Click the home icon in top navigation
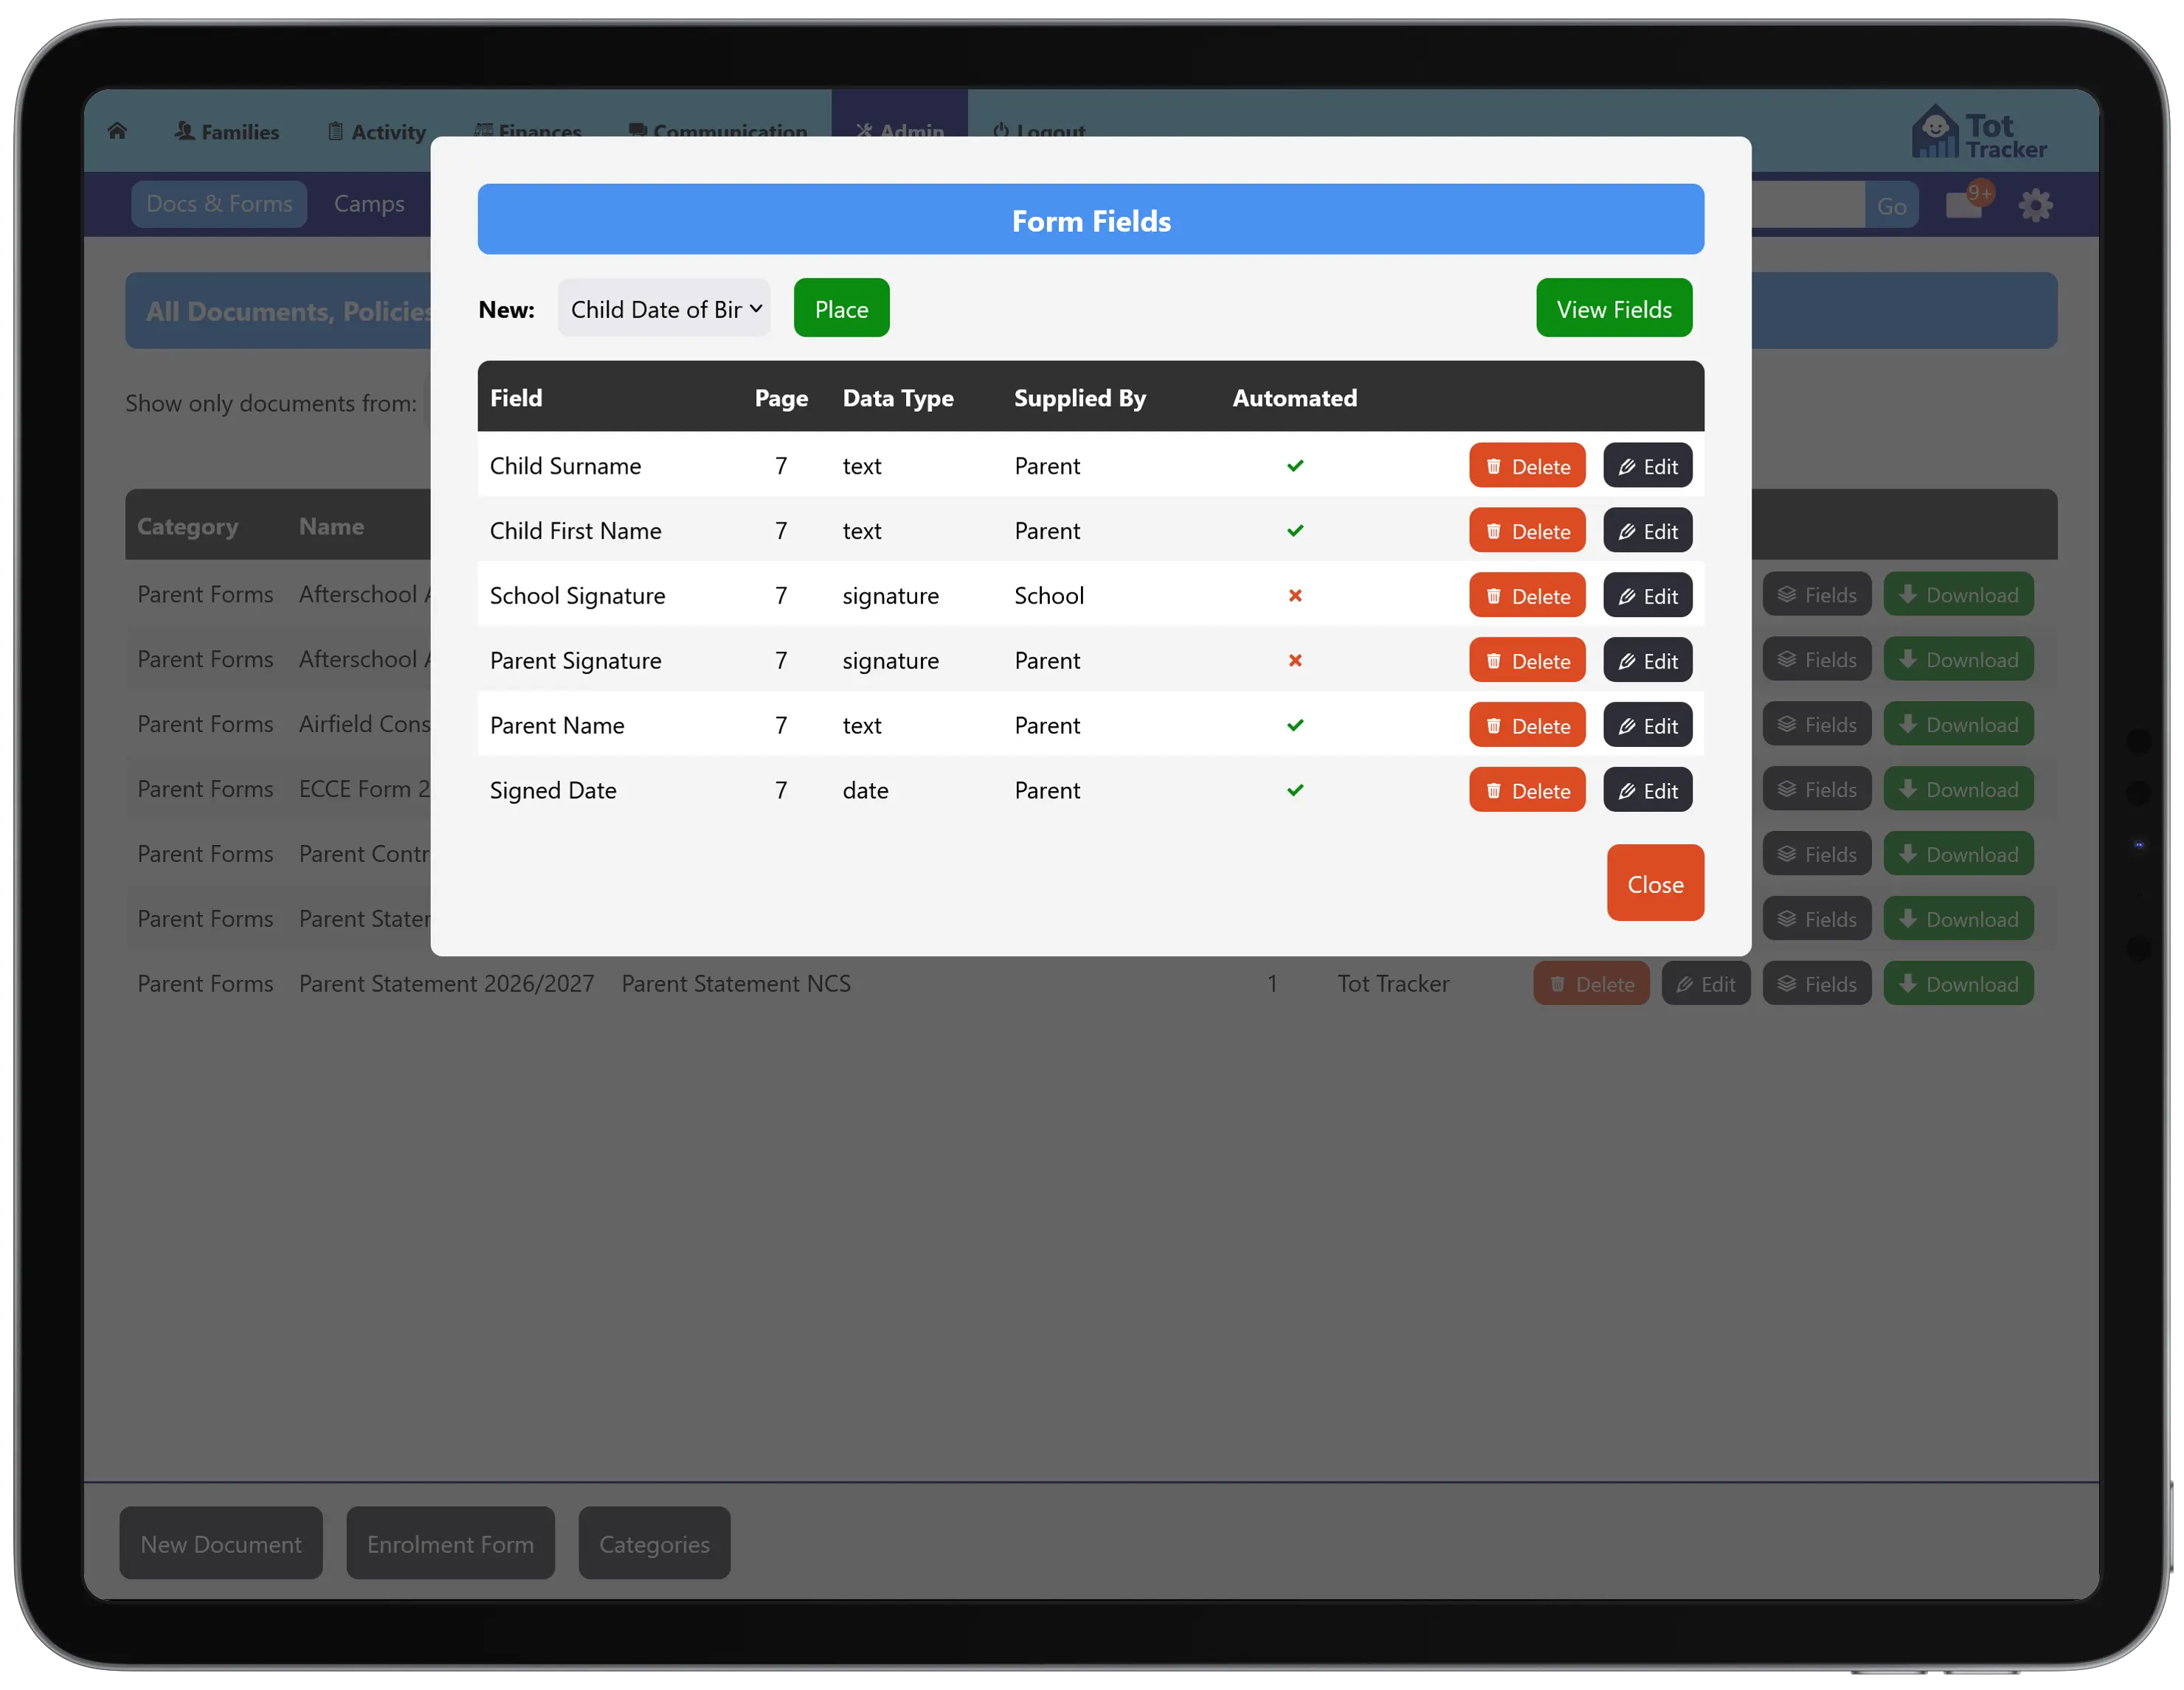The image size is (2184, 1690). click(117, 131)
